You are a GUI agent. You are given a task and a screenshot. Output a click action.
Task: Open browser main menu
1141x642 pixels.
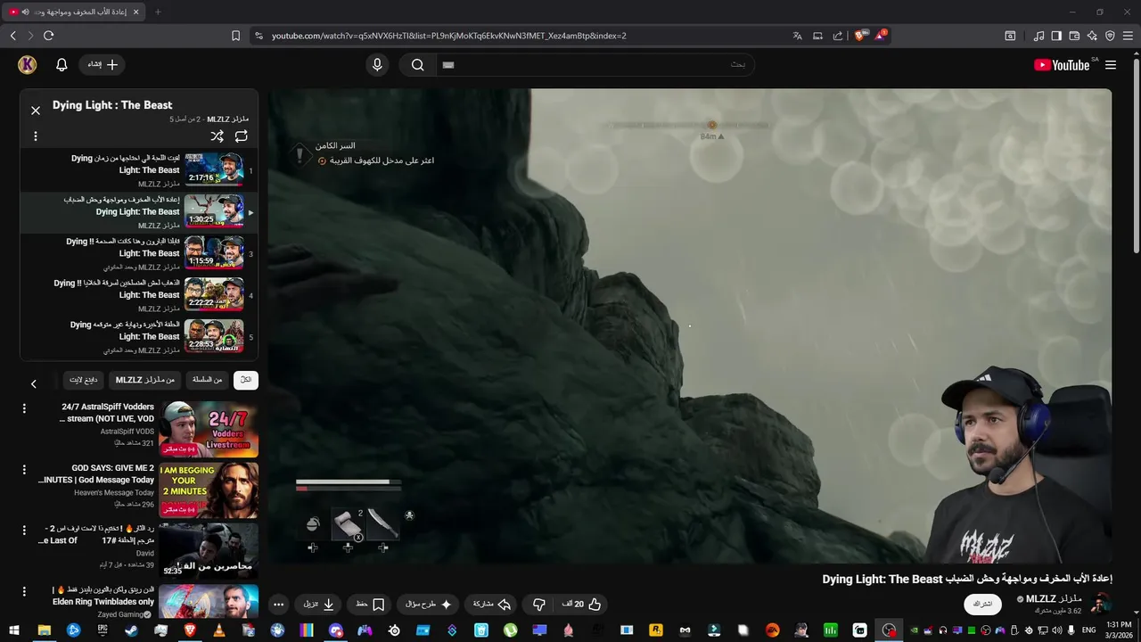coord(1128,36)
